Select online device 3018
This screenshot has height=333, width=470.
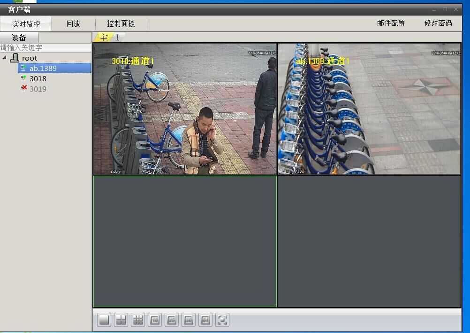[x=38, y=79]
